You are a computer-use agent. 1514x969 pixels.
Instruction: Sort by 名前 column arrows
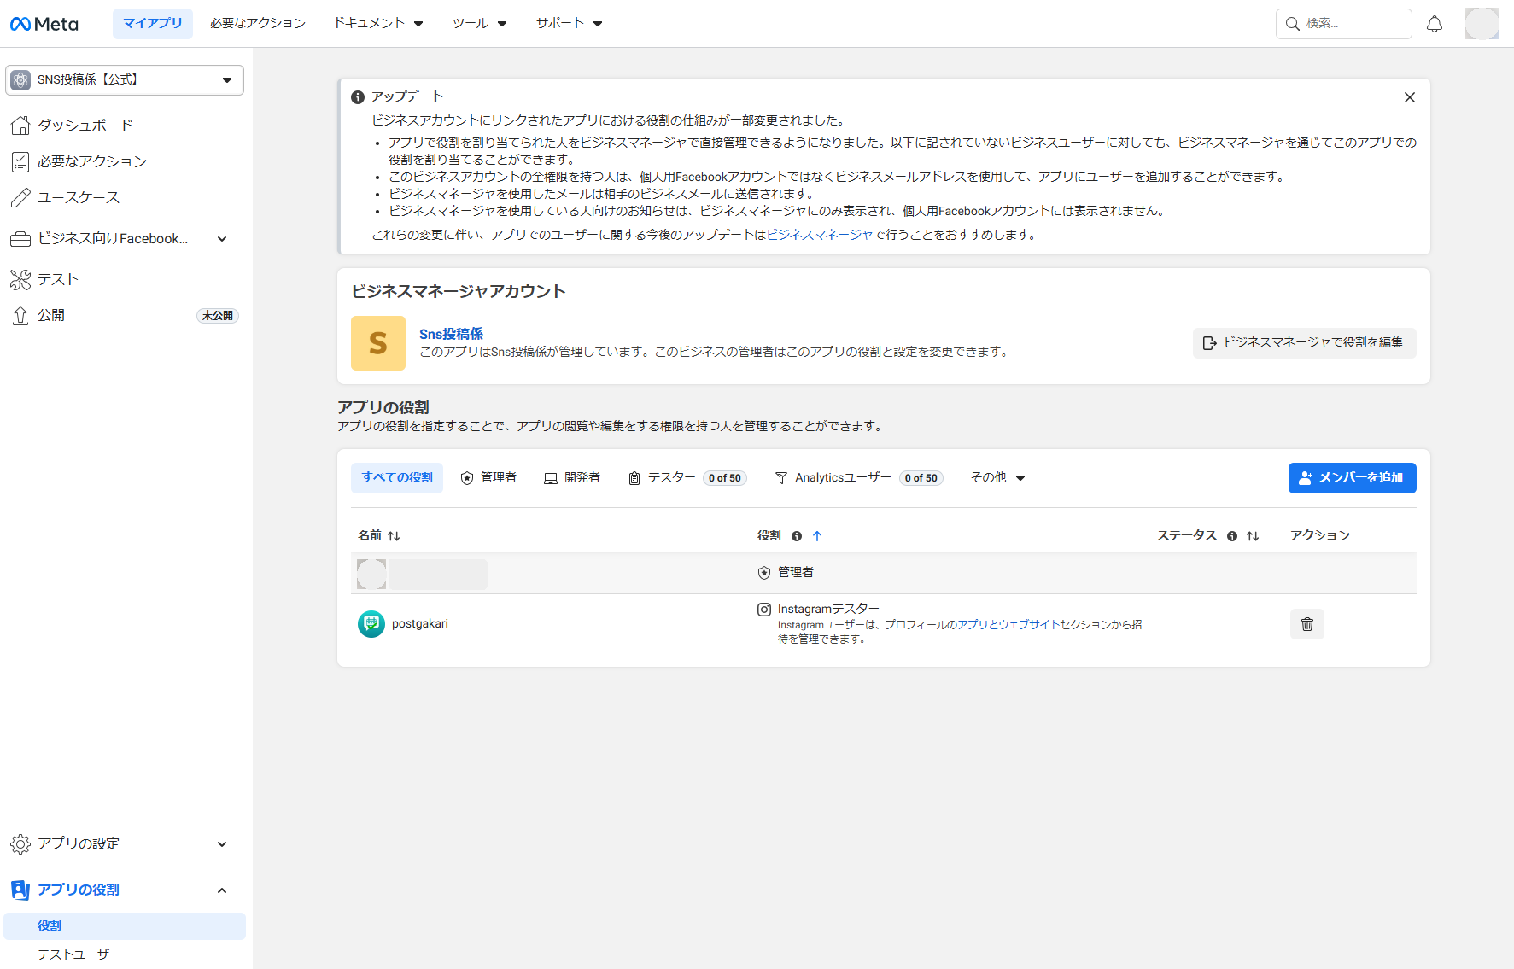click(x=394, y=536)
